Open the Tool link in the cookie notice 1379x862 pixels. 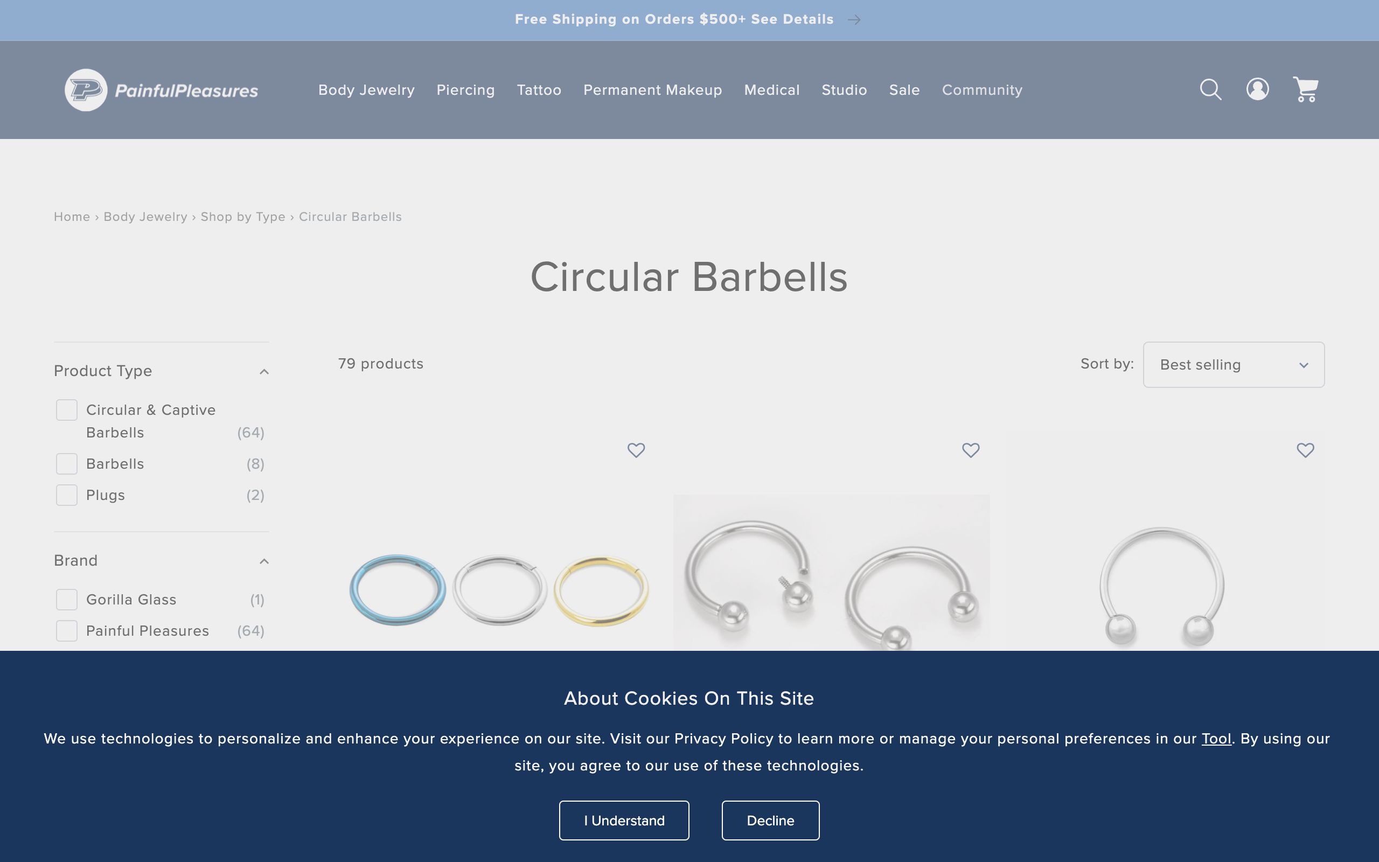[1217, 738]
